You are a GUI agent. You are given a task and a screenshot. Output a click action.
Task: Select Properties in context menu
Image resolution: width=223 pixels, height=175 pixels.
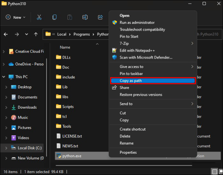click(x=128, y=152)
